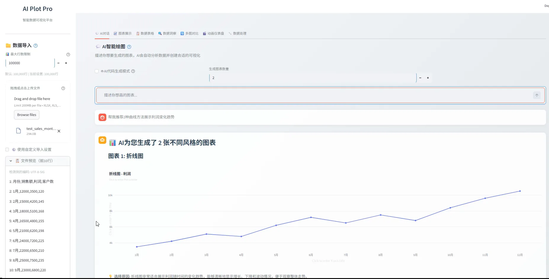Screen dimensions: 549x279
Task: Select the 多图对比 tab
Action: click(190, 33)
